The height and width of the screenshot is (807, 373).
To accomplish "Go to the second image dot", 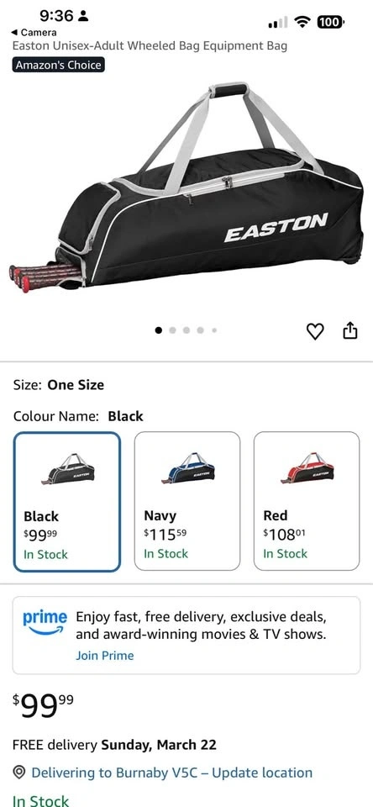I will (173, 330).
